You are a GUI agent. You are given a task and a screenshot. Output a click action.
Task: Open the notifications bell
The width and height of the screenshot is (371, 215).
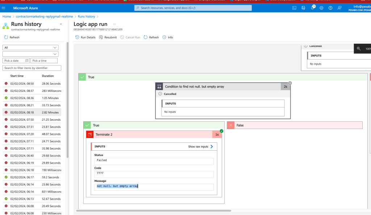pyautogui.click(x=313, y=8)
